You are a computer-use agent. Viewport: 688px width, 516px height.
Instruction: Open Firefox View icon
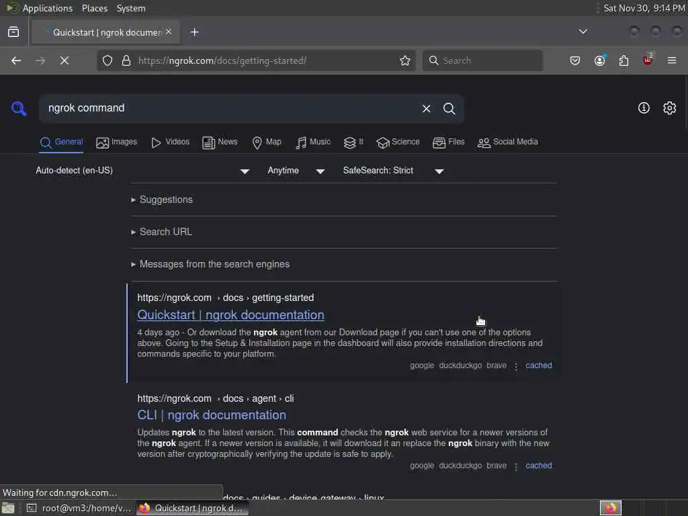13,32
